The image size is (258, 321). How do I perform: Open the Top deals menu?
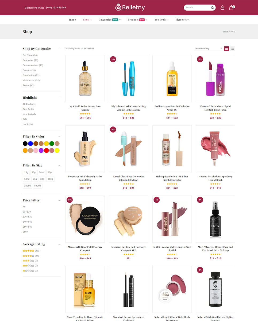[x=161, y=20]
